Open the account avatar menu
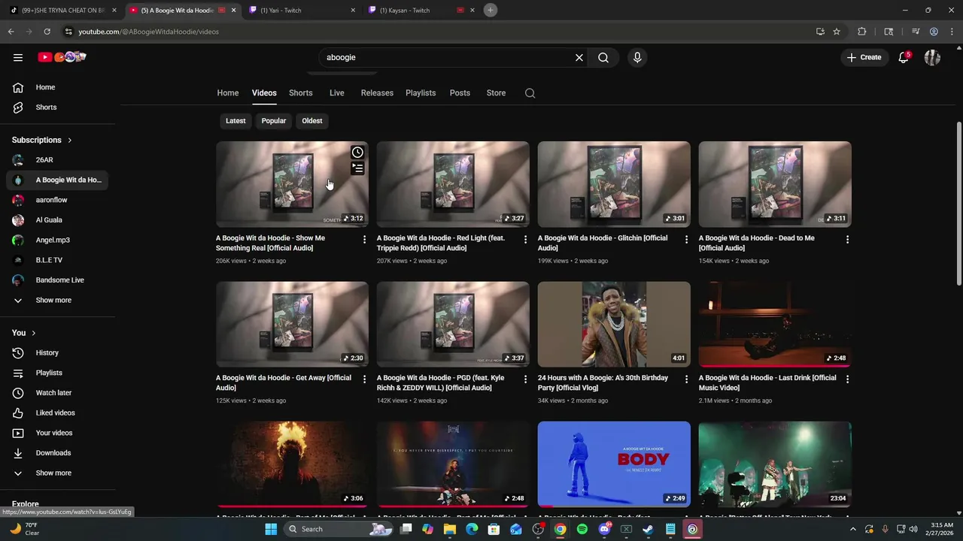 pyautogui.click(x=932, y=57)
